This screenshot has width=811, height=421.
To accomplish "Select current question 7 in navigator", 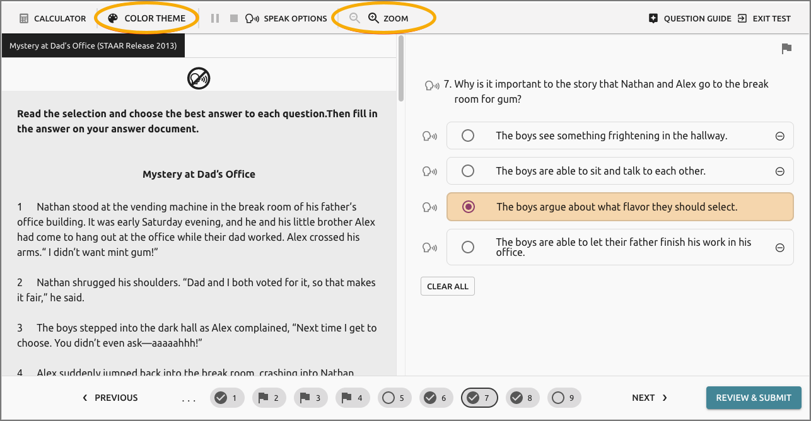I will click(480, 398).
